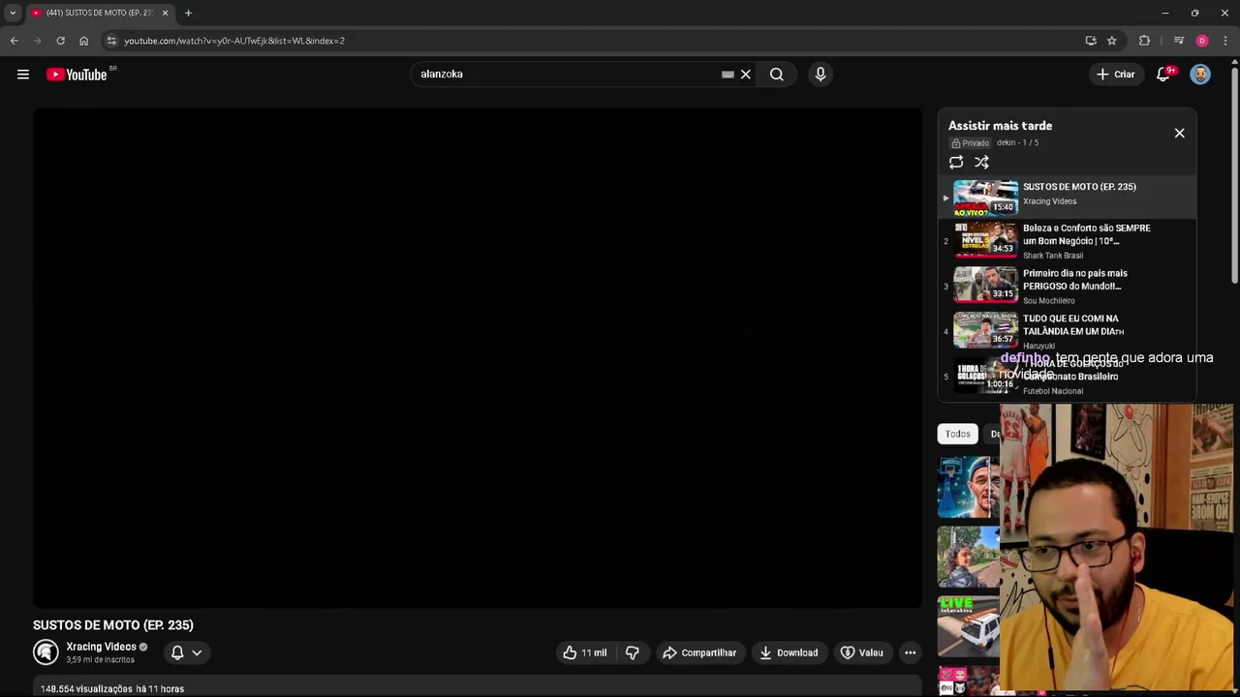The image size is (1240, 697).
Task: Open new browser tab with plus
Action: (188, 13)
